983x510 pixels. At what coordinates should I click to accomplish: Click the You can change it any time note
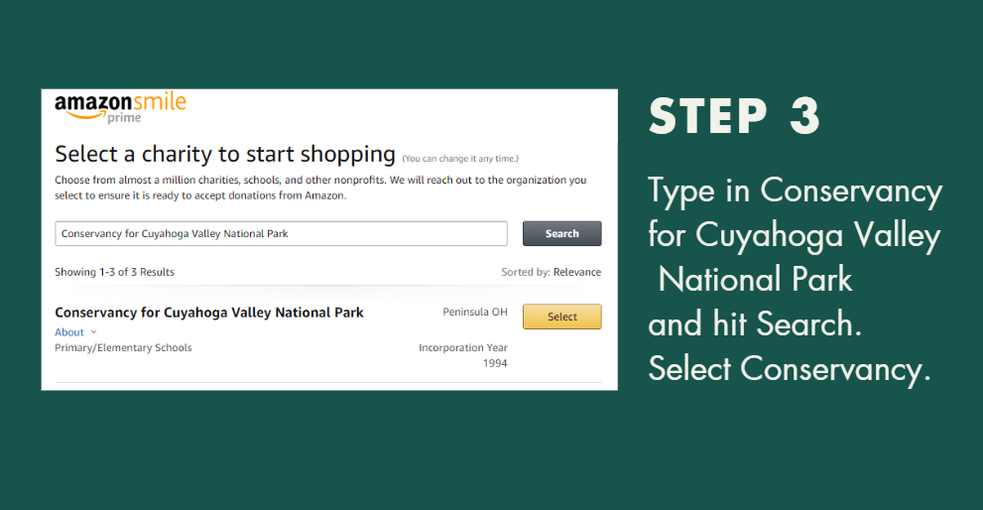(x=460, y=159)
